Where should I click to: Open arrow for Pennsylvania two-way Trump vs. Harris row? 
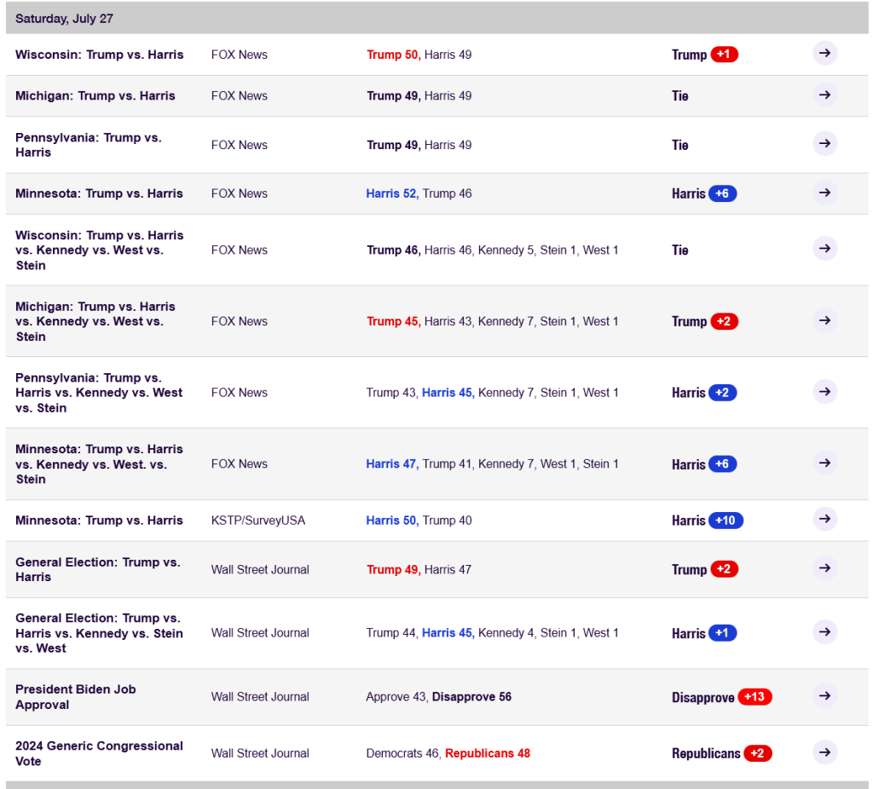pyautogui.click(x=824, y=143)
